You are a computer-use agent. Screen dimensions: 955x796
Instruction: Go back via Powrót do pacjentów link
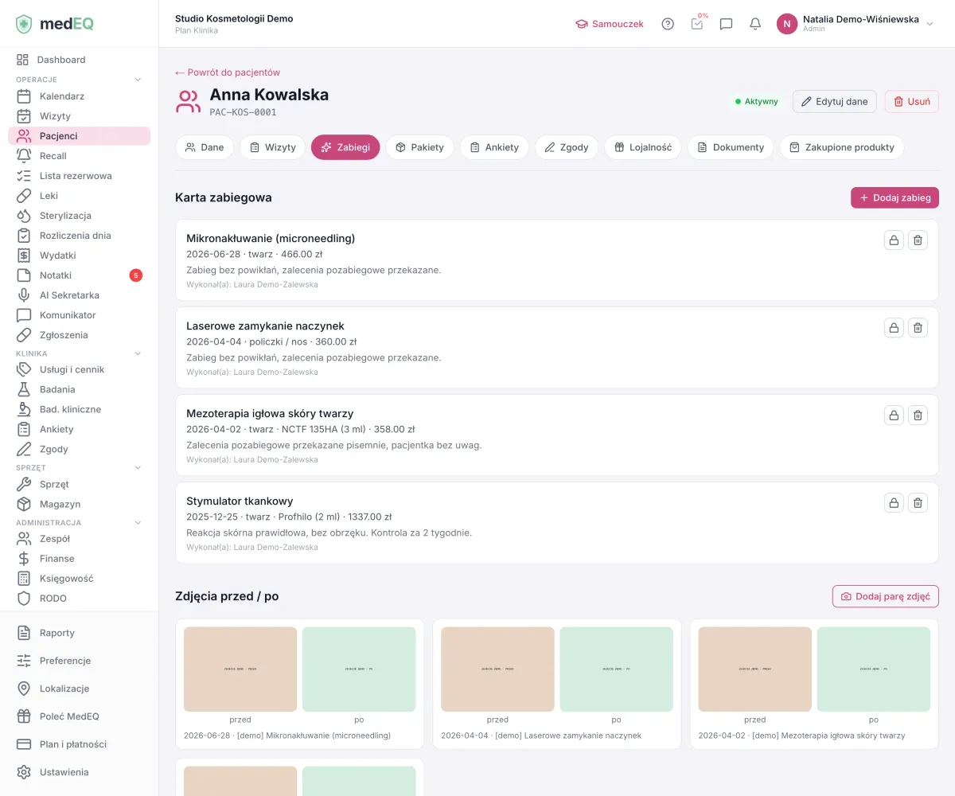[x=228, y=72]
